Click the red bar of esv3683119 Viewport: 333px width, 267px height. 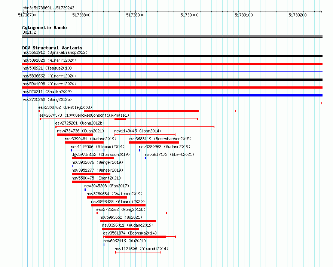tap(154, 142)
